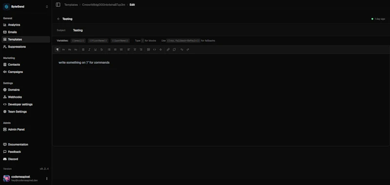
Task: Open Contacts in the sidebar
Action: (26, 65)
